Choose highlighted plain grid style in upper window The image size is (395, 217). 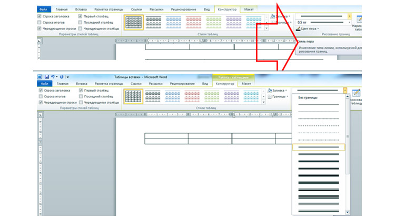134,22
